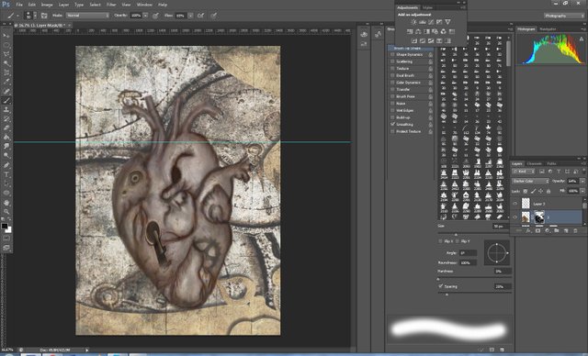This screenshot has width=588, height=356.
Task: Open the workspace switcher dropdown
Action: pos(564,16)
